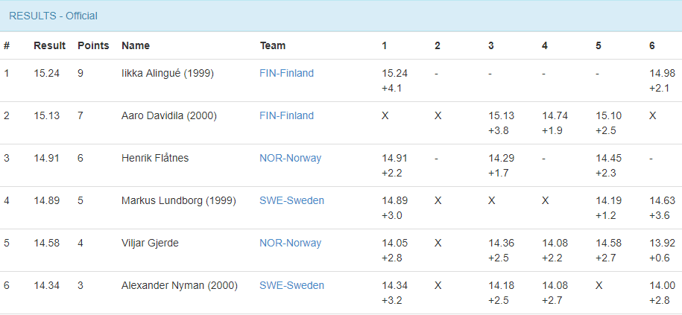Click the Name column header
682x315 pixels.
pos(136,45)
